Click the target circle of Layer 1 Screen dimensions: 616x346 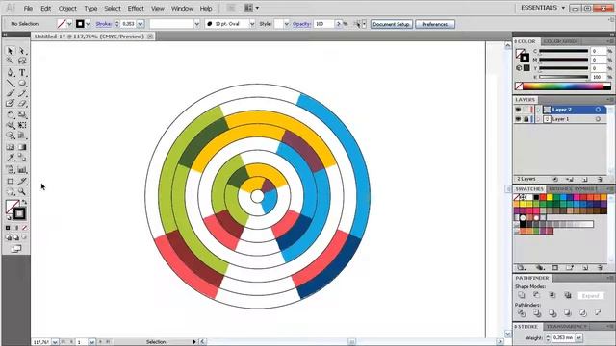[598, 119]
